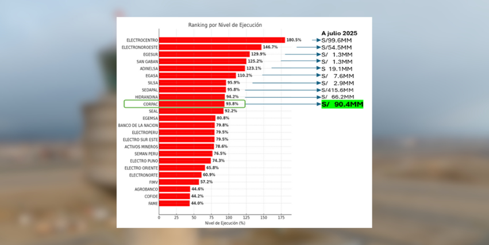This screenshot has width=489, height=245.
Task: Select the 44.0% value
Action: click(197, 203)
